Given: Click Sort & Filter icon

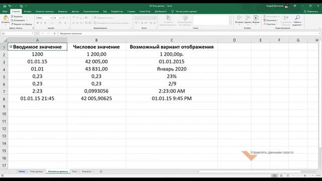Looking at the screenshot, I should [286, 18].
